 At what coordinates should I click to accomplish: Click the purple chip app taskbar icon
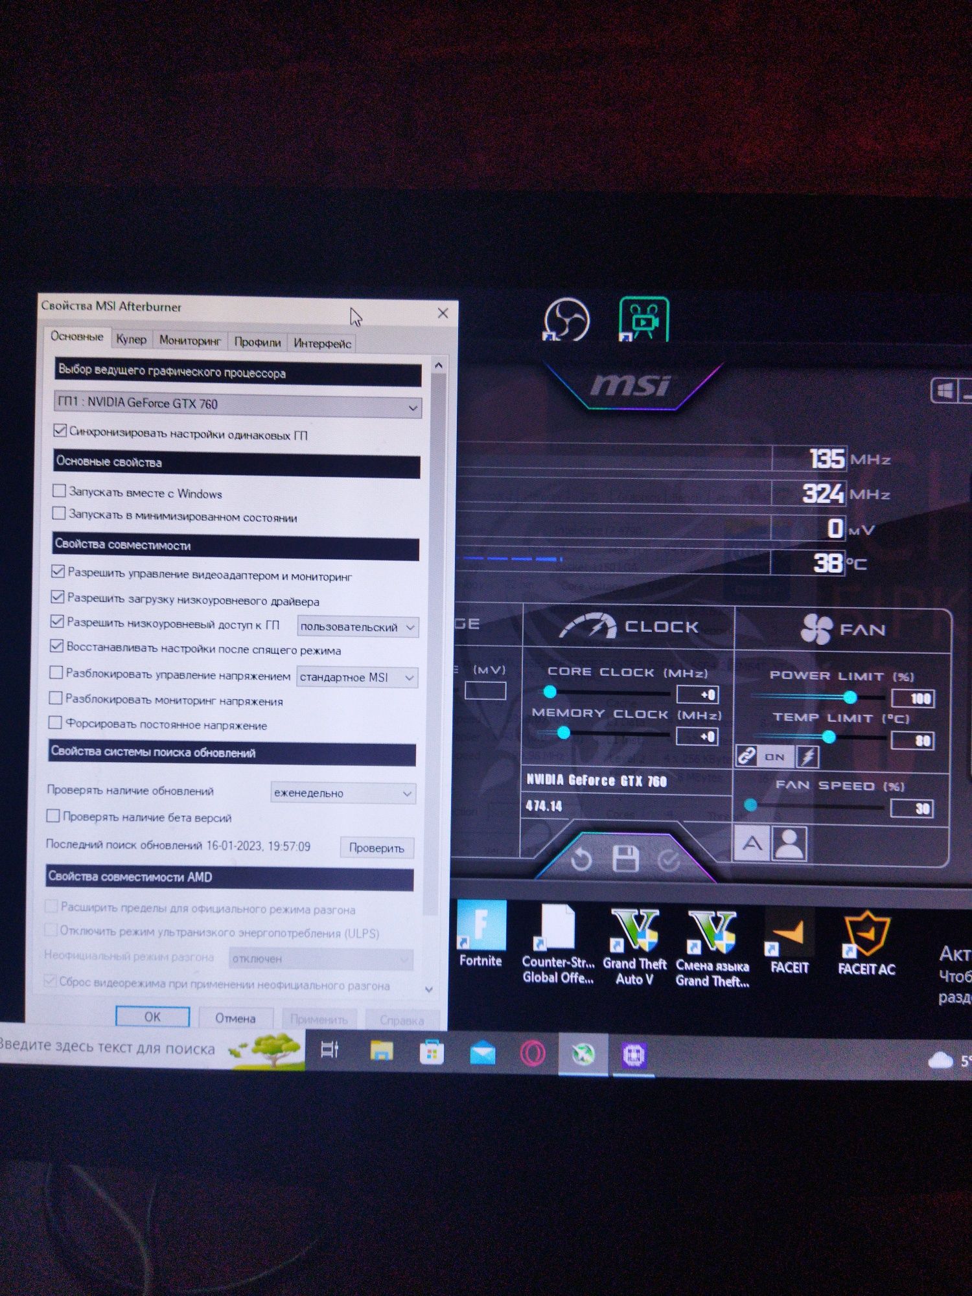(x=634, y=1056)
